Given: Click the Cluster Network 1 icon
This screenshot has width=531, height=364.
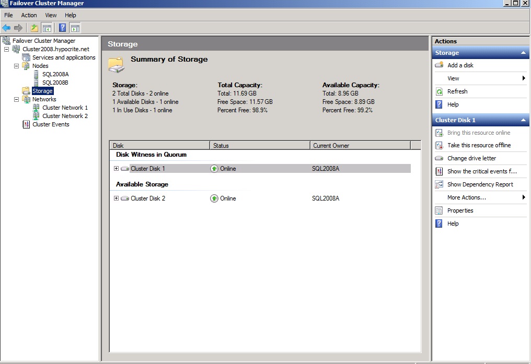Looking at the screenshot, I should (36, 108).
